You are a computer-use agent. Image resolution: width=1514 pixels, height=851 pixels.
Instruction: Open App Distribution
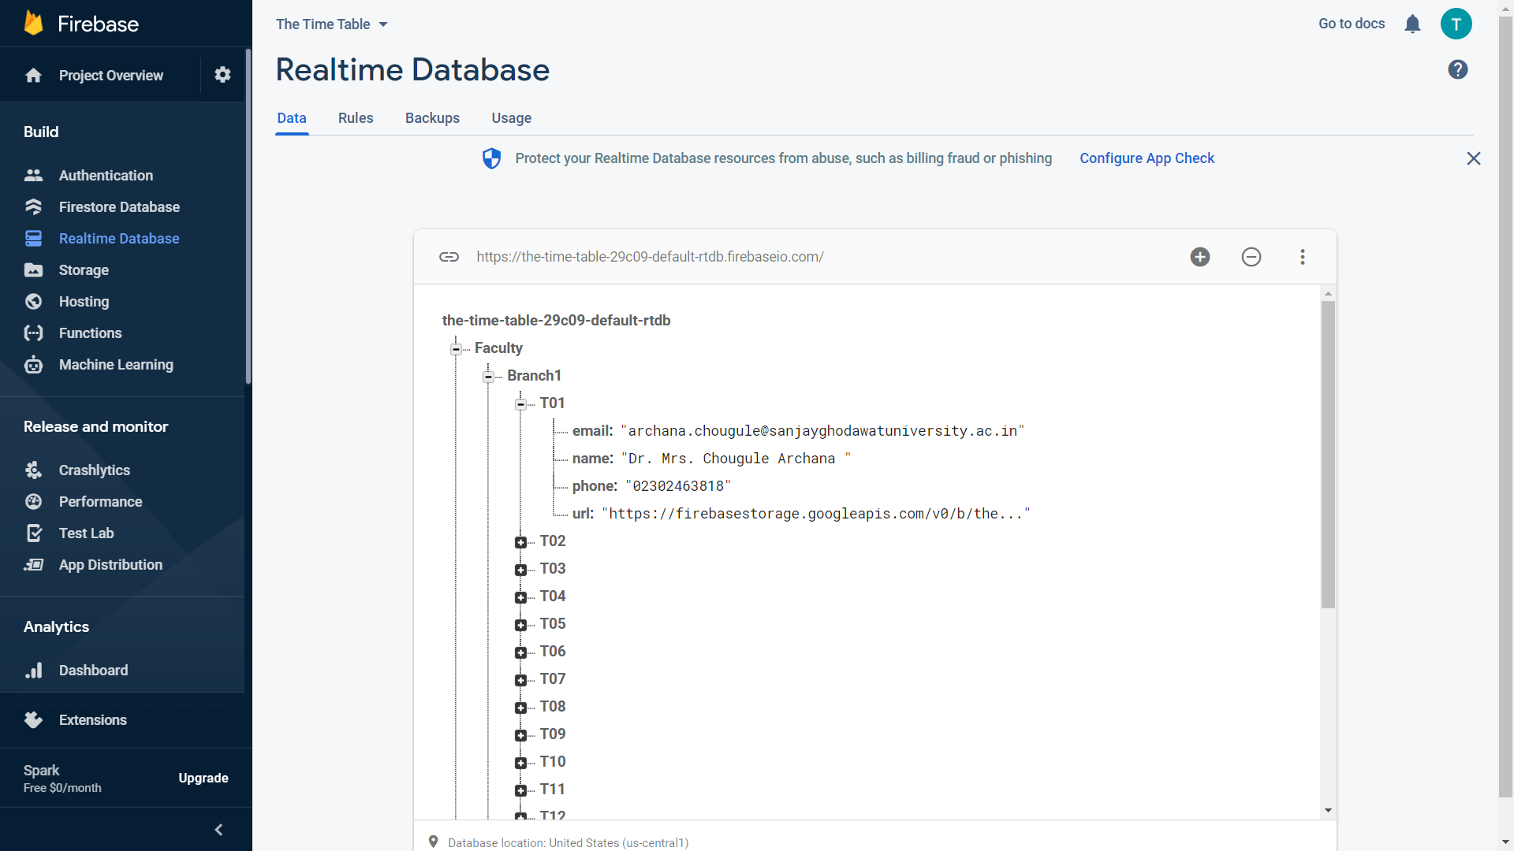[x=110, y=564]
